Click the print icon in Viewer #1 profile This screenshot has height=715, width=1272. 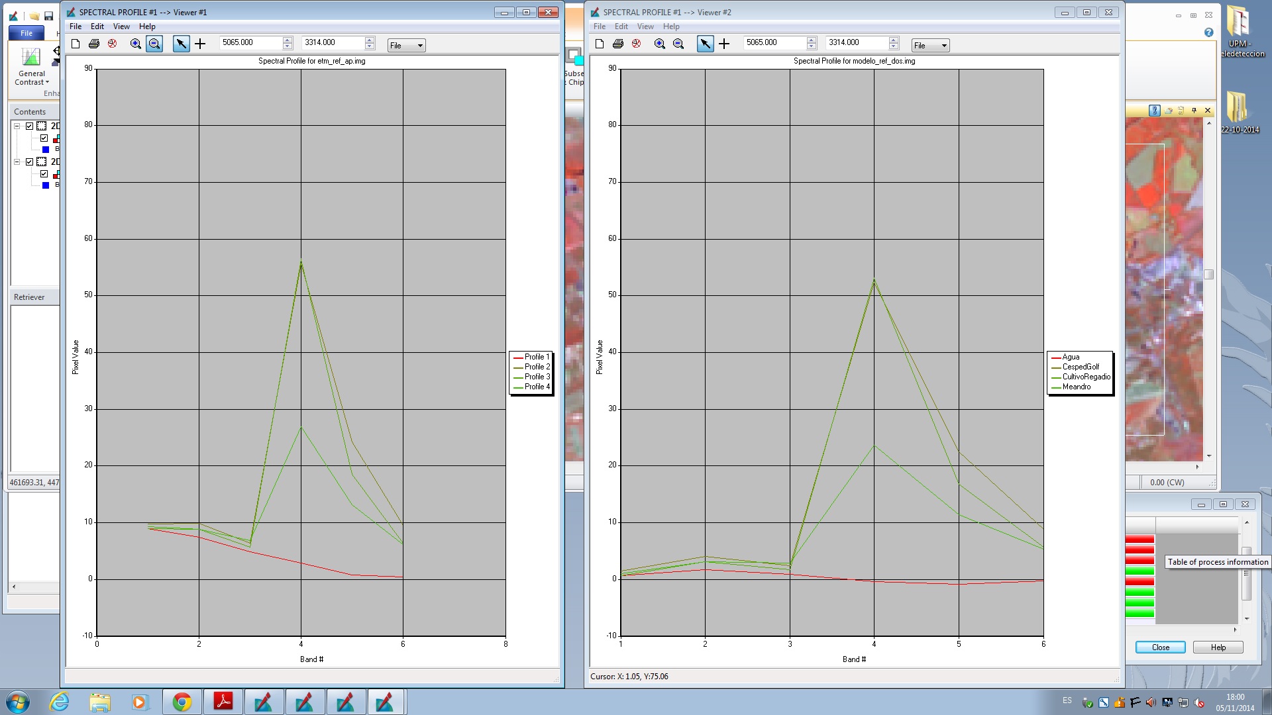click(94, 44)
